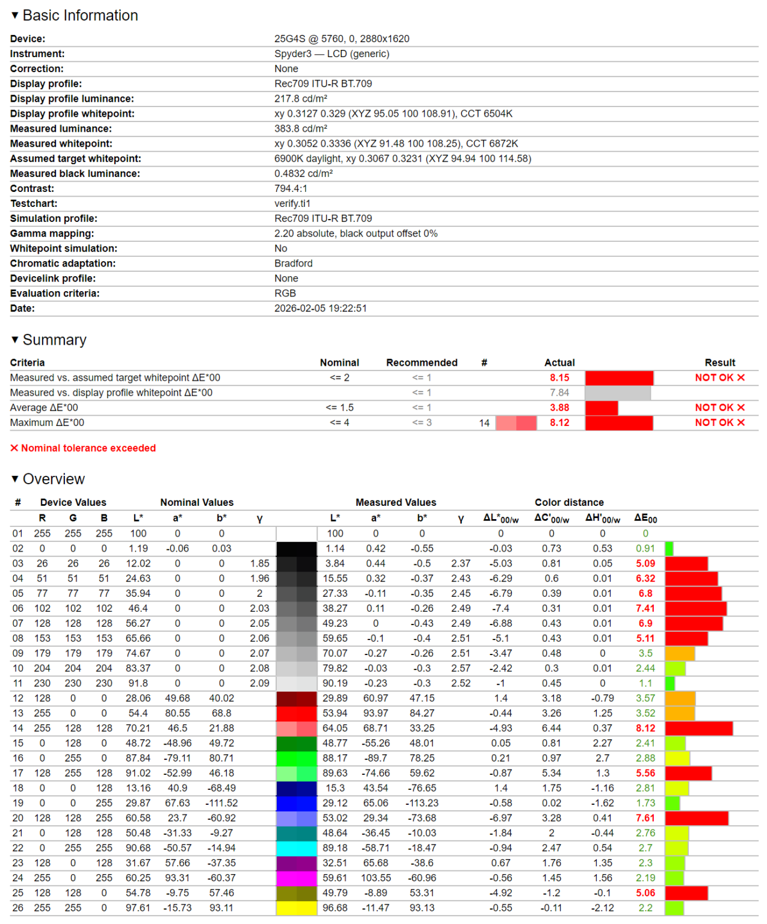Click the red X beside Nominal tolerance exceeded

13,448
